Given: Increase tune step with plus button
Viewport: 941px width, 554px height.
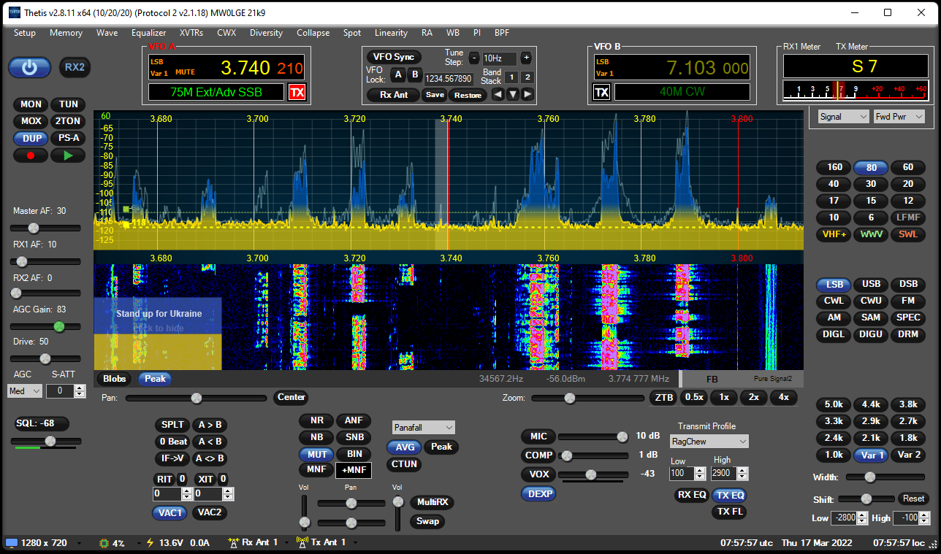Looking at the screenshot, I should [526, 58].
